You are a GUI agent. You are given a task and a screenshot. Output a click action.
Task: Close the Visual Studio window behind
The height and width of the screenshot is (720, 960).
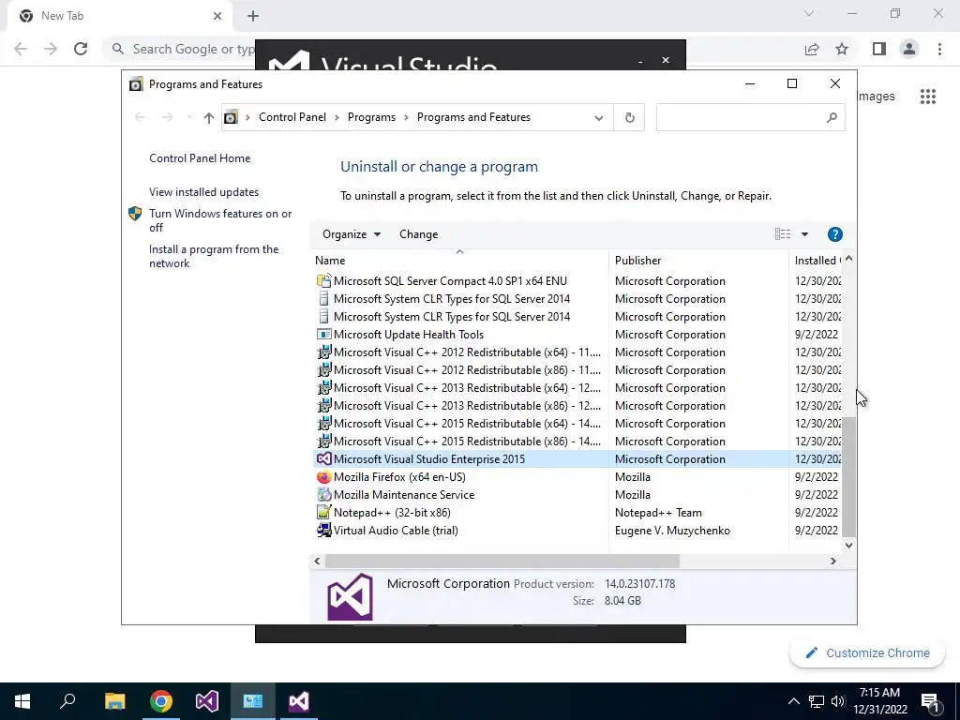pyautogui.click(x=666, y=60)
